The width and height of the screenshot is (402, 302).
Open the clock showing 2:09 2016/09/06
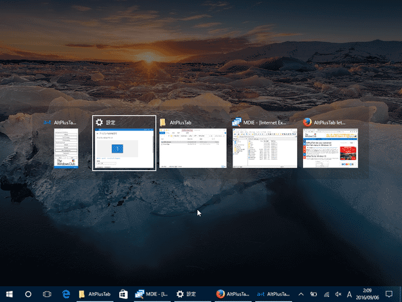(367, 294)
